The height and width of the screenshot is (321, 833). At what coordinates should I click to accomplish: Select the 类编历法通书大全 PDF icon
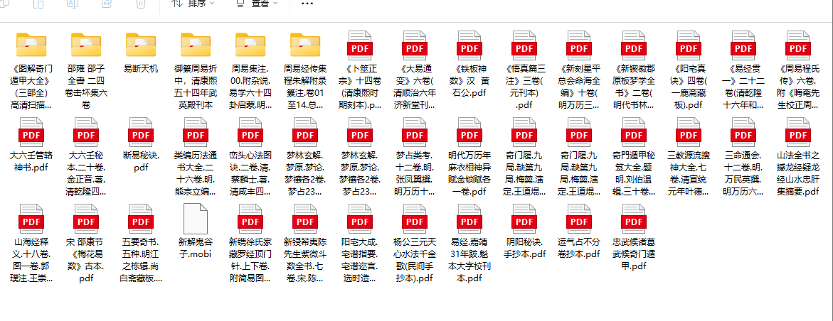point(196,131)
